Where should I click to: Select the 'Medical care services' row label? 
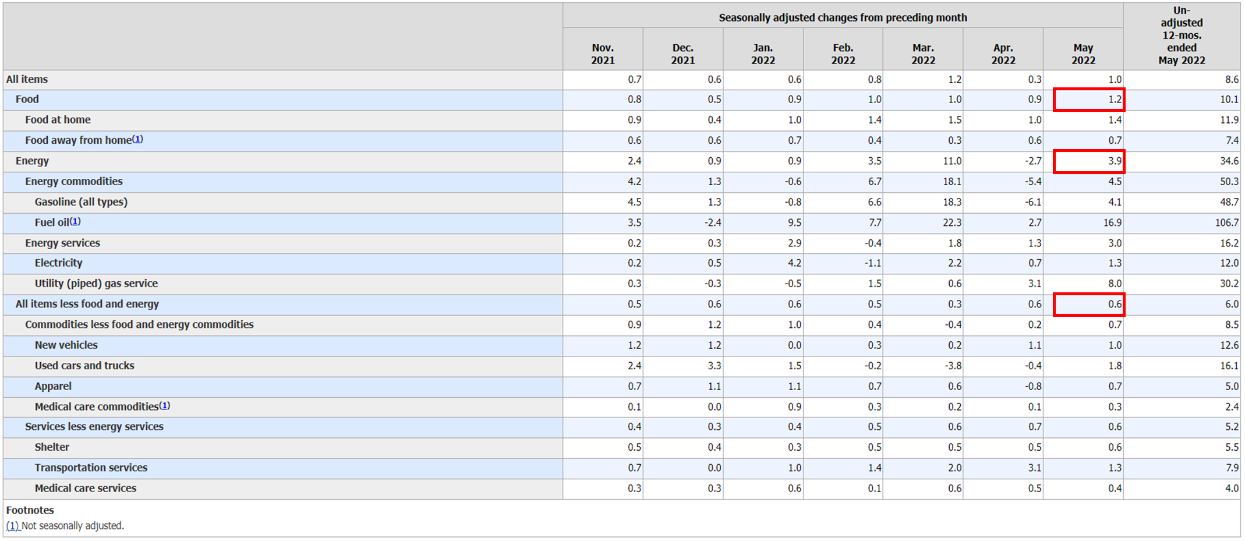point(86,488)
